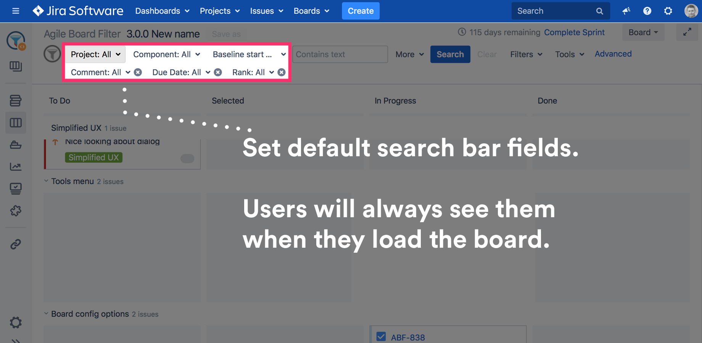This screenshot has width=702, height=343.
Task: Open the Project: All dropdown
Action: pos(95,54)
